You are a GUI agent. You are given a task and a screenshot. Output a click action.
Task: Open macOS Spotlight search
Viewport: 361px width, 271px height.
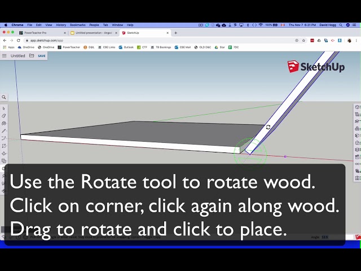point(341,25)
